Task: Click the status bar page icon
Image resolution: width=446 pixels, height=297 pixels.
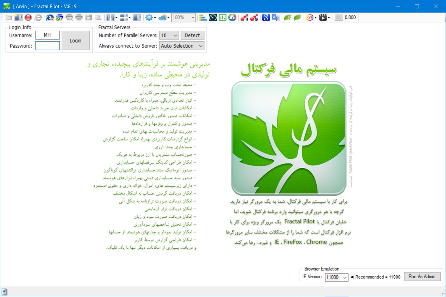Action: click(5, 292)
